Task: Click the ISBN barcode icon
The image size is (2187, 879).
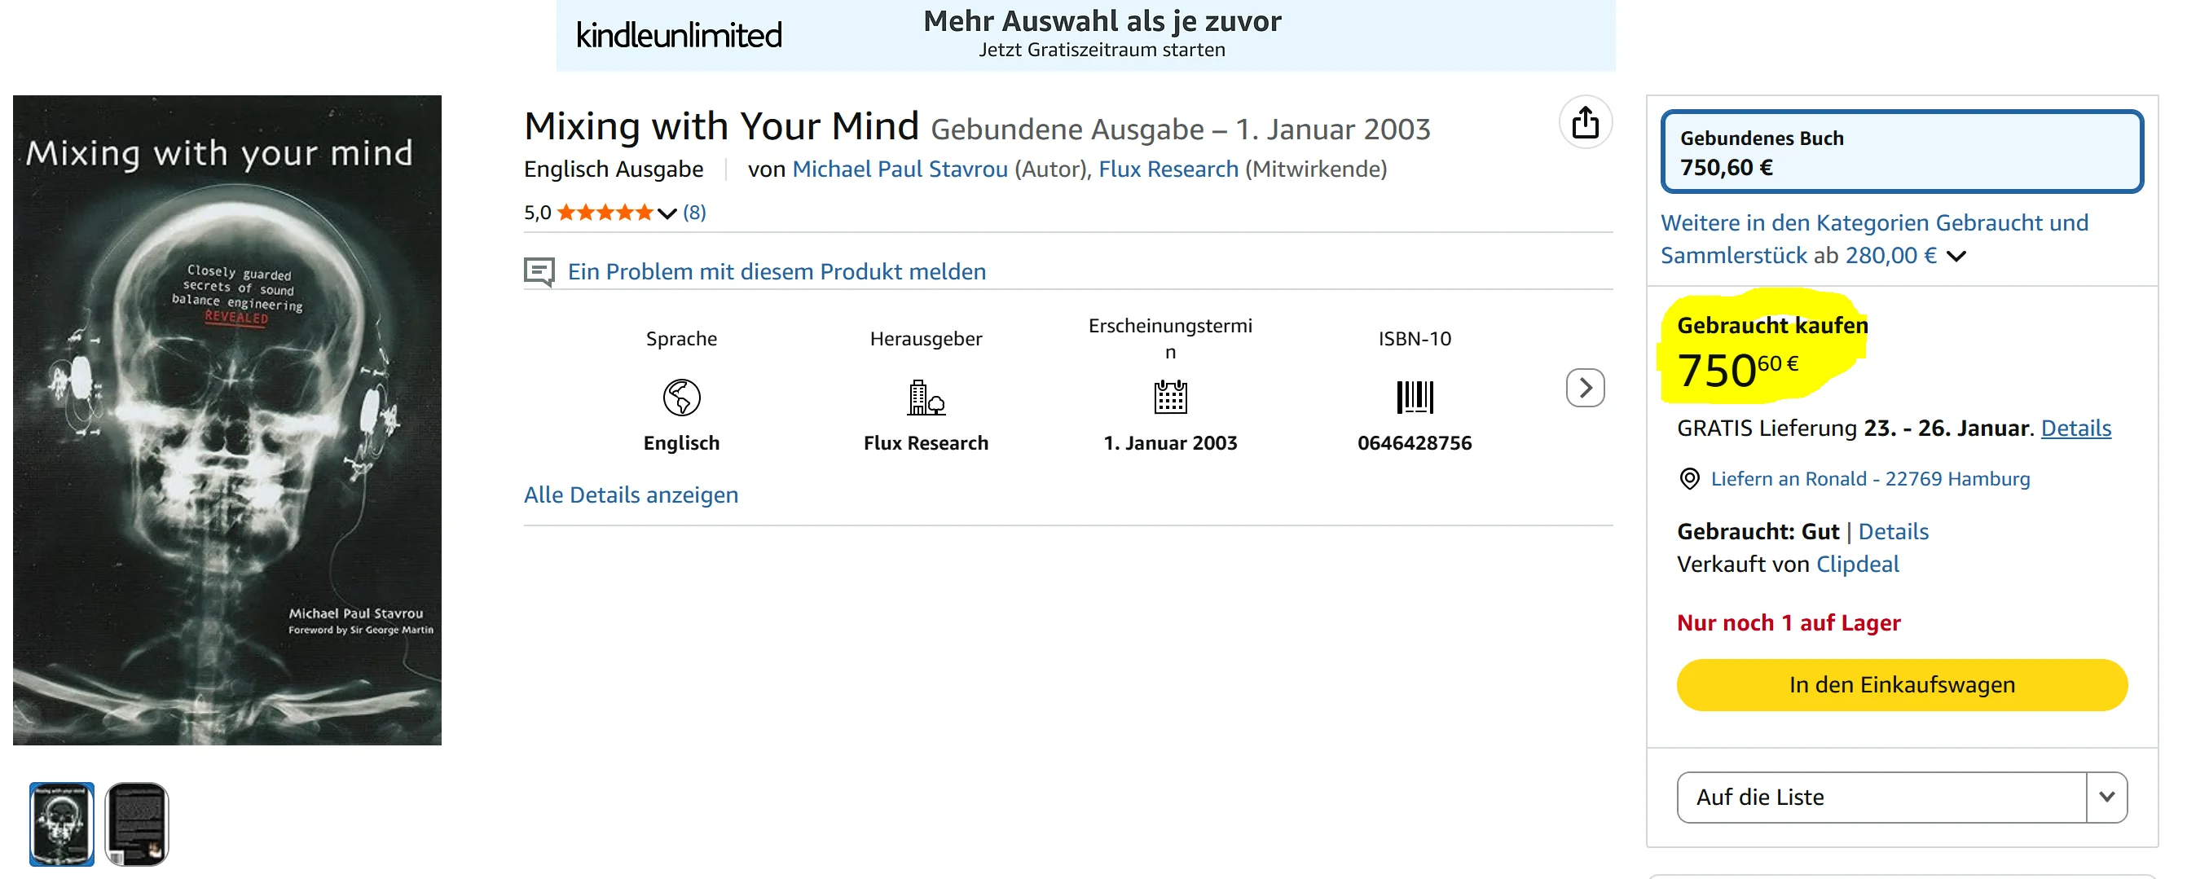Action: (x=1415, y=397)
